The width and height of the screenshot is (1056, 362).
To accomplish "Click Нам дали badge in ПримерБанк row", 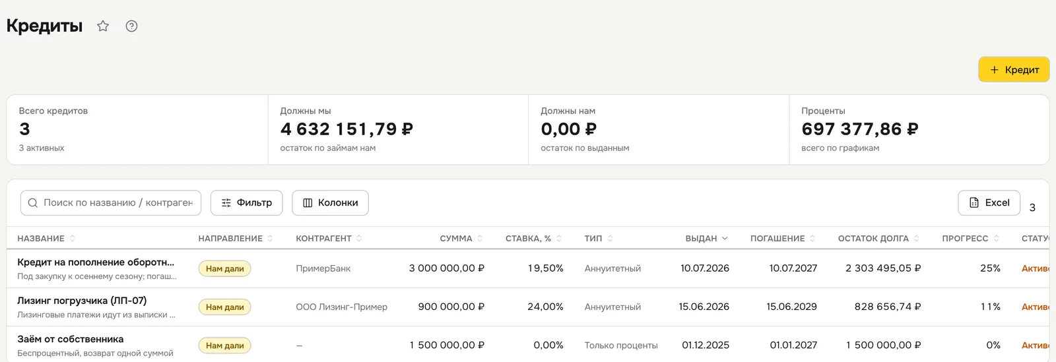I will click(224, 269).
